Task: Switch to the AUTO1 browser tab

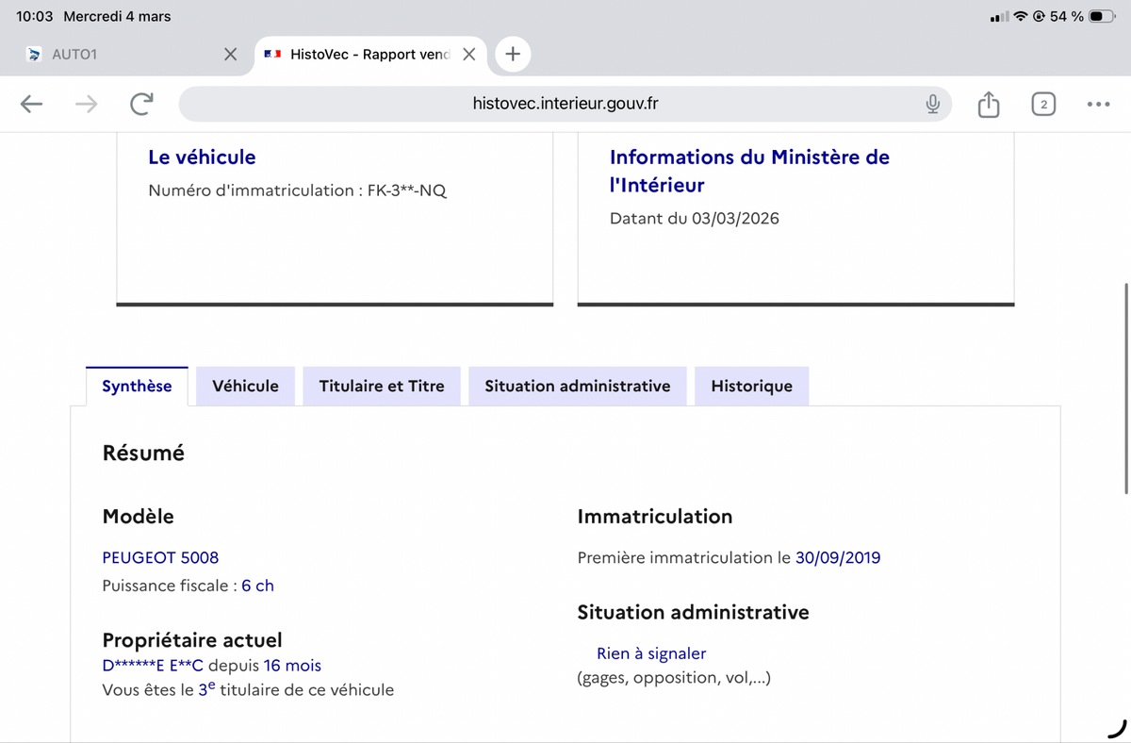Action: pyautogui.click(x=113, y=54)
